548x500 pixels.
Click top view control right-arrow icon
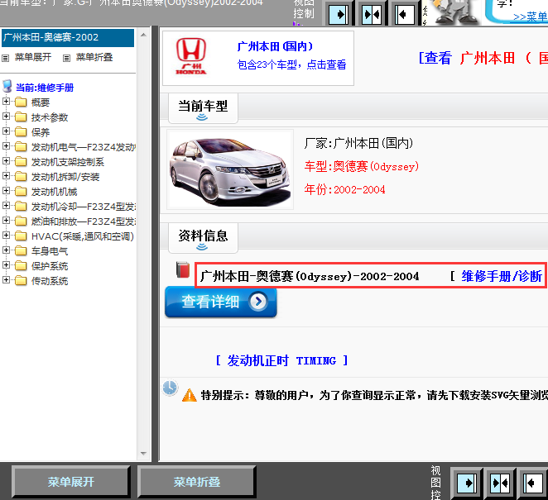[x=338, y=14]
